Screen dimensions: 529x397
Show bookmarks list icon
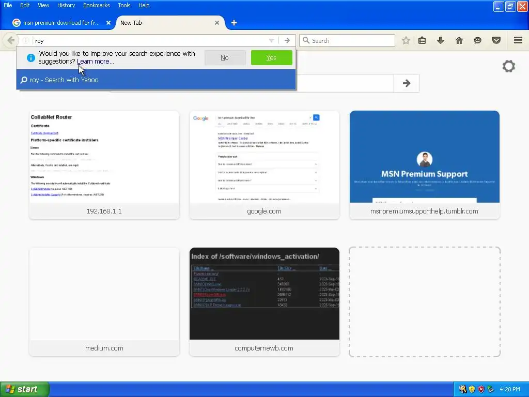[422, 40]
